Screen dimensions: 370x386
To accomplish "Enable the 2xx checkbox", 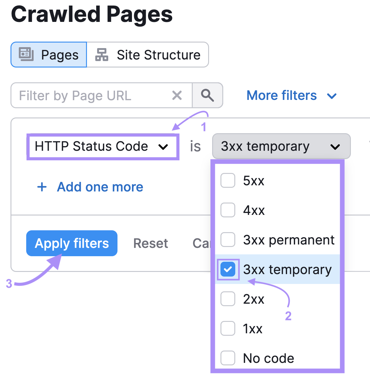I will pos(228,299).
